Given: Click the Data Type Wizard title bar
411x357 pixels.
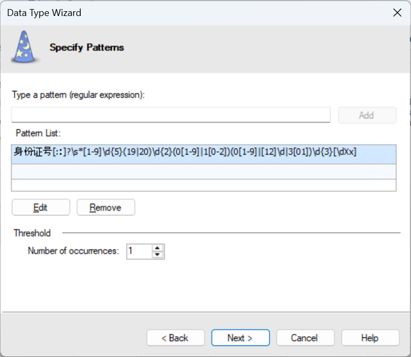Looking at the screenshot, I should [160, 13].
